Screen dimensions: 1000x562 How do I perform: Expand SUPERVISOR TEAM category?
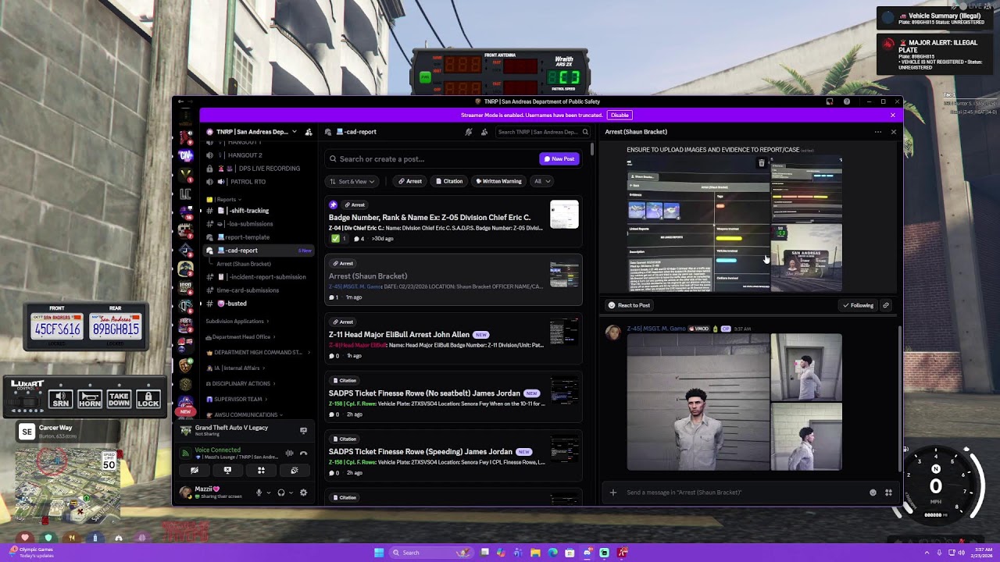[x=238, y=400]
